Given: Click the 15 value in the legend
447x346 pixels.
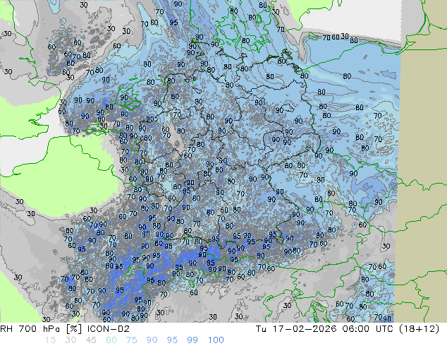Looking at the screenshot, I should tap(49, 340).
